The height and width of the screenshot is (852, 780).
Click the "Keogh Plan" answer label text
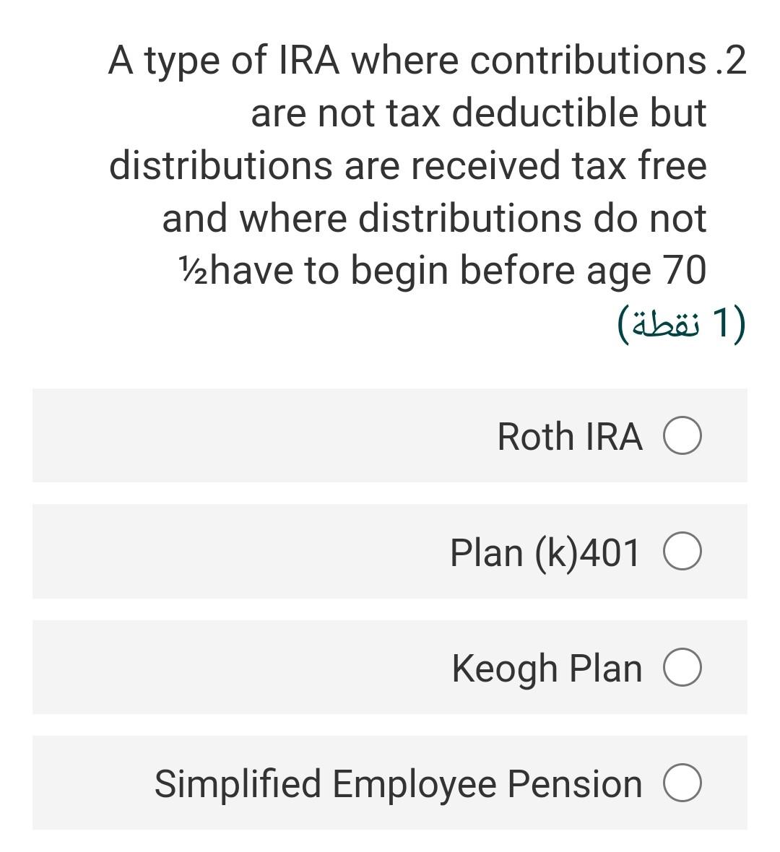(x=547, y=669)
